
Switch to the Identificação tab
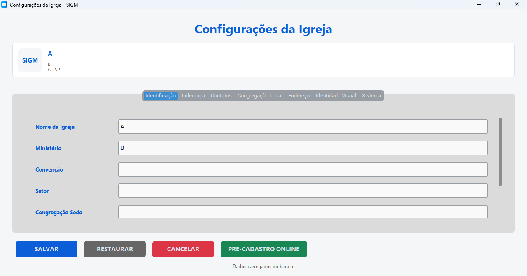tap(161, 96)
